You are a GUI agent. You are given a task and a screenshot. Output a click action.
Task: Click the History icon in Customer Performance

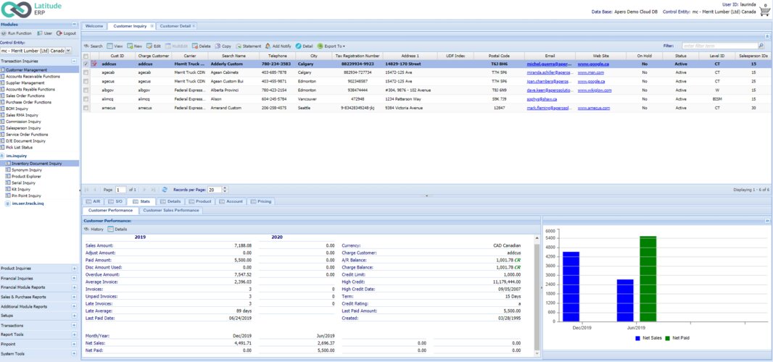pyautogui.click(x=86, y=229)
